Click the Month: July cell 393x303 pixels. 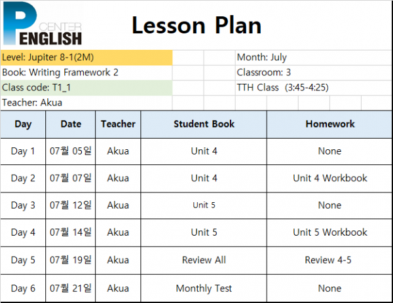pyautogui.click(x=314, y=58)
